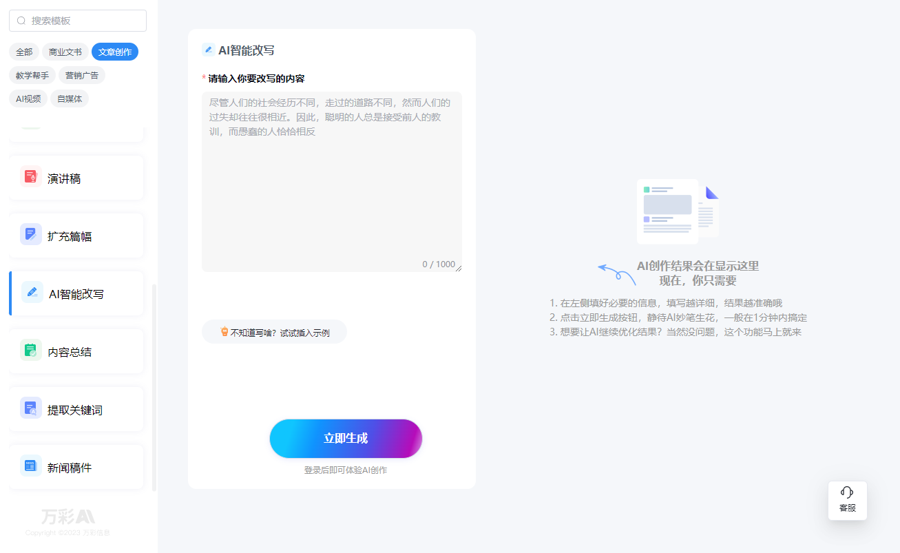Select the AI视频 category tab

click(x=28, y=98)
